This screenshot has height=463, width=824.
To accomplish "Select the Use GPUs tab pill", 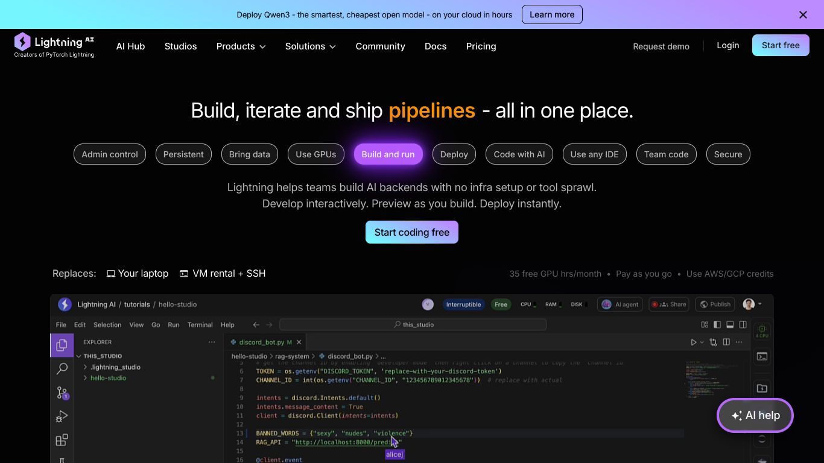I will (x=315, y=154).
